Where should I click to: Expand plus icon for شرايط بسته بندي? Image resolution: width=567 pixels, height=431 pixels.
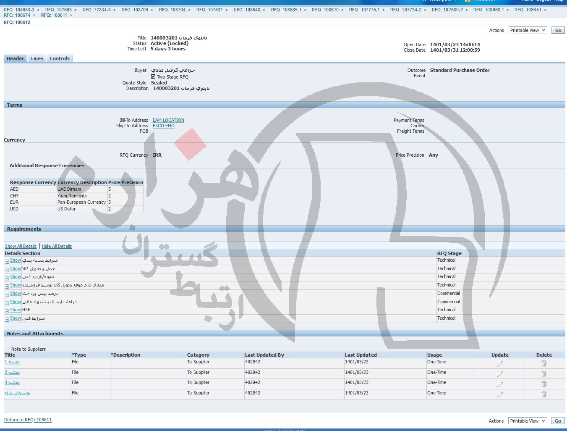coord(7,262)
